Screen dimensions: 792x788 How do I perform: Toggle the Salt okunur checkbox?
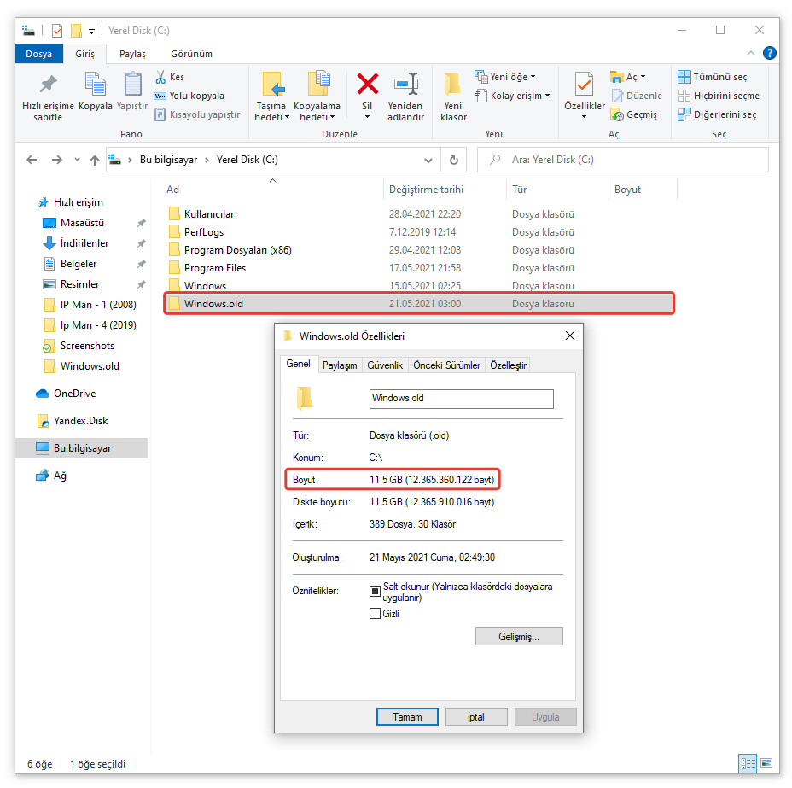click(x=375, y=591)
